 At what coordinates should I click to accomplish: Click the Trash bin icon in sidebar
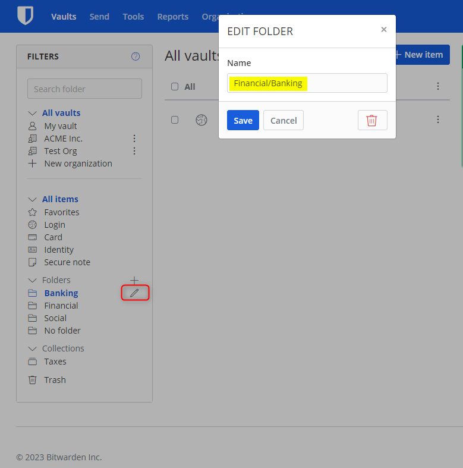click(x=33, y=380)
